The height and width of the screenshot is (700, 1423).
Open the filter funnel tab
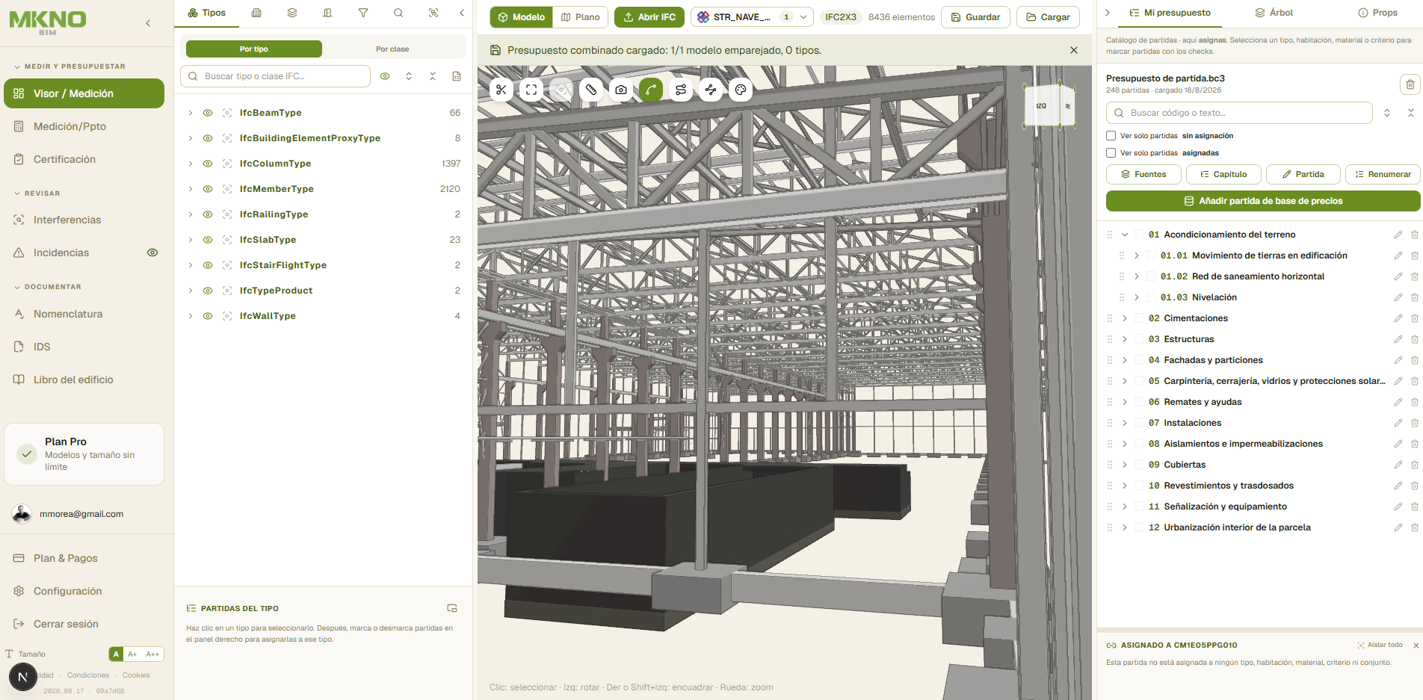coord(363,13)
